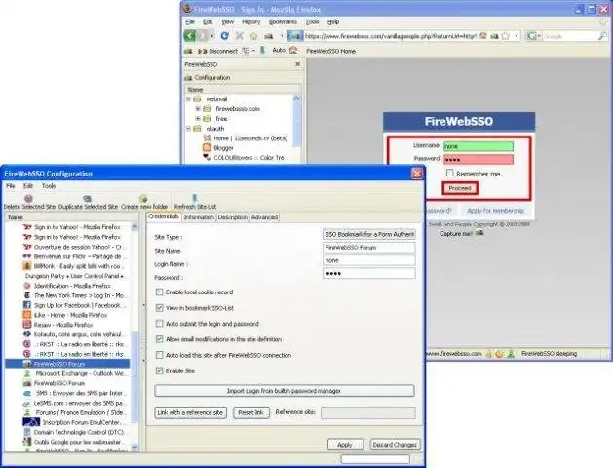Click Delete Selected Site toolbar icon

click(x=28, y=198)
